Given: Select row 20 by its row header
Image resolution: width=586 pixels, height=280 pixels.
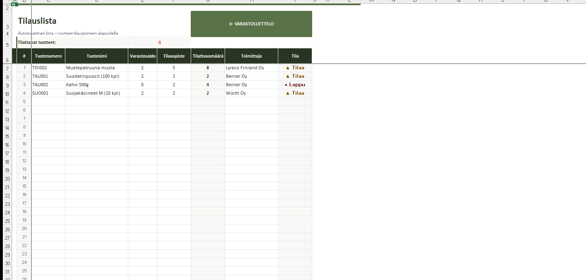Looking at the screenshot, I should point(7,178).
